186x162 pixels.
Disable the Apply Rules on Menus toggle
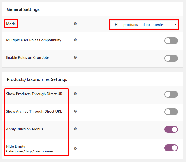[x=171, y=129]
